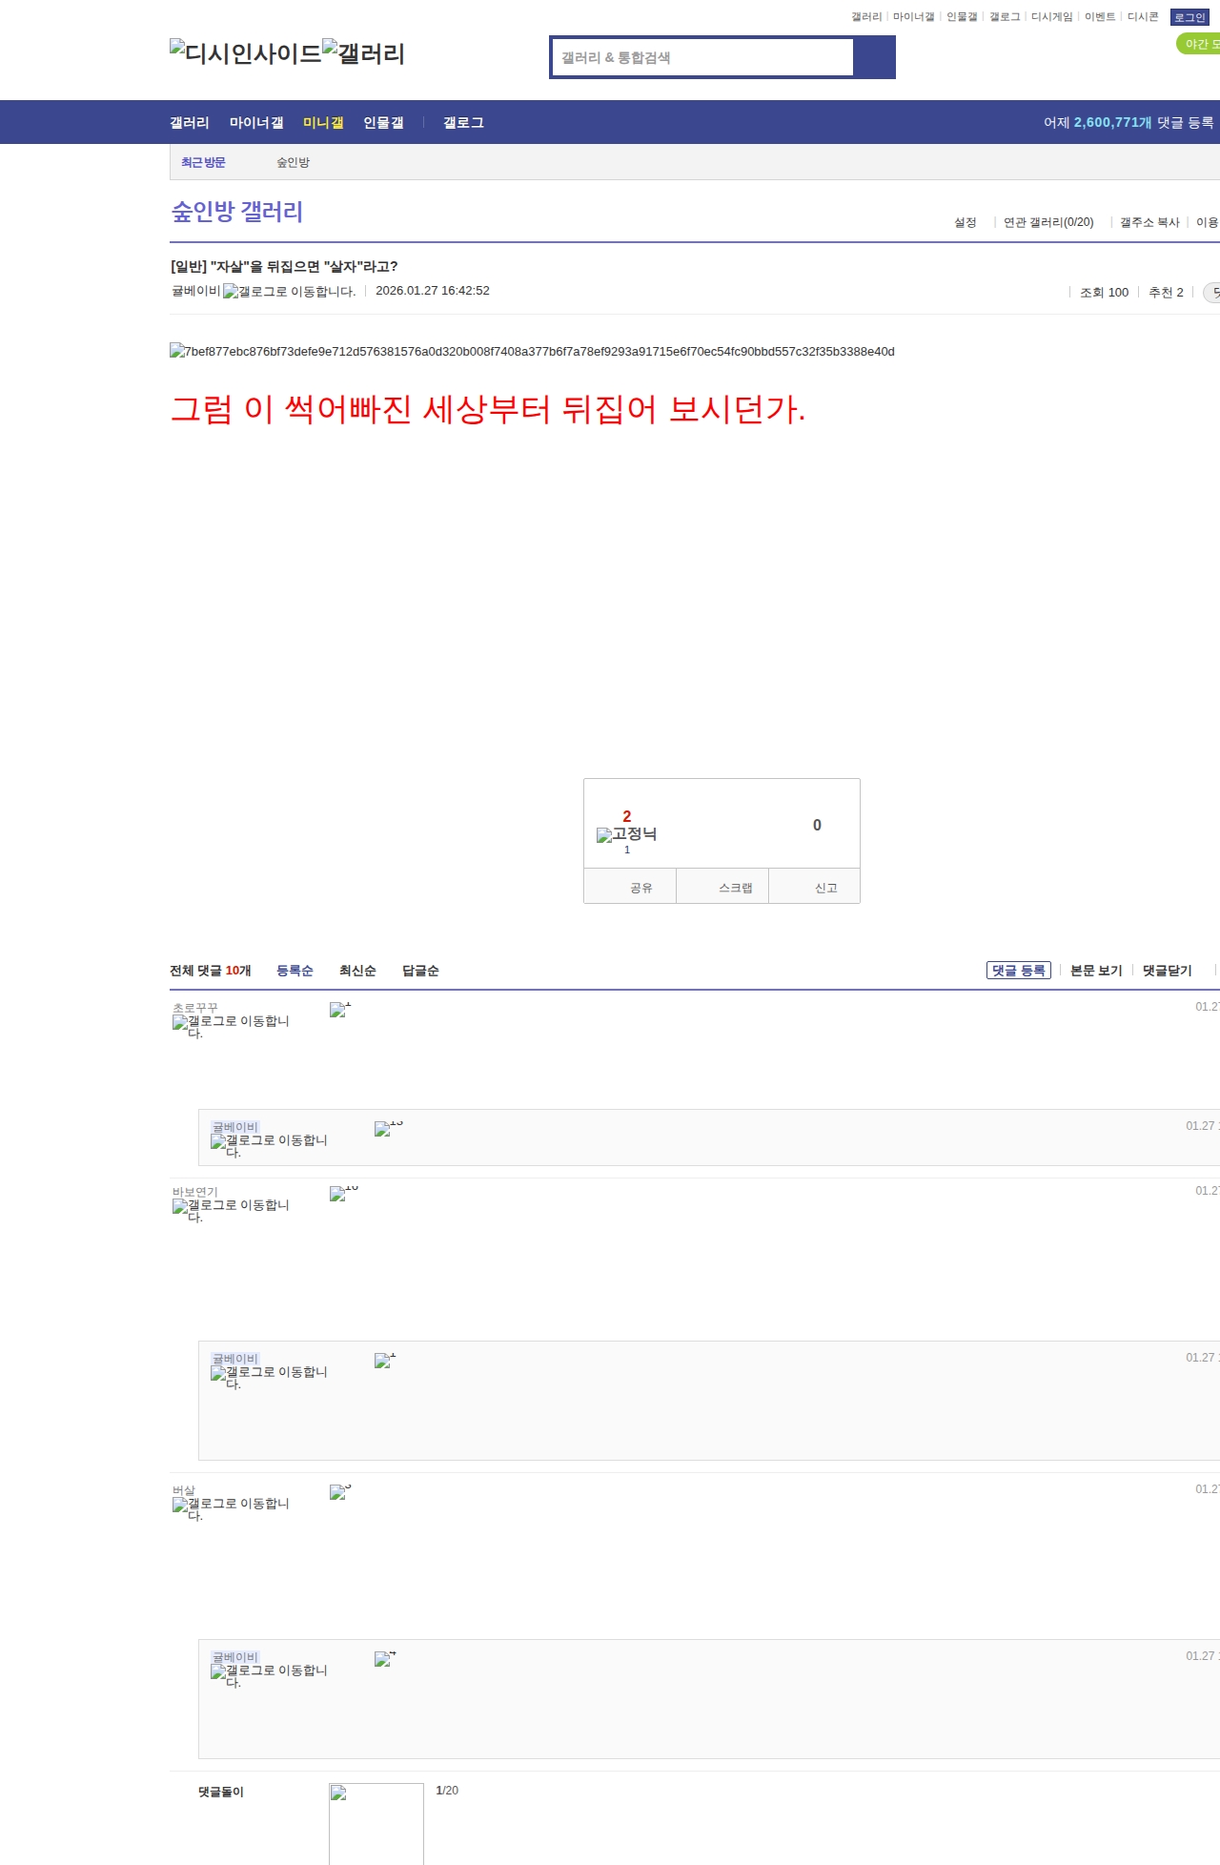This screenshot has width=1220, height=1865.
Task: Click the top utility link 디시콘
Action: [x=1143, y=17]
